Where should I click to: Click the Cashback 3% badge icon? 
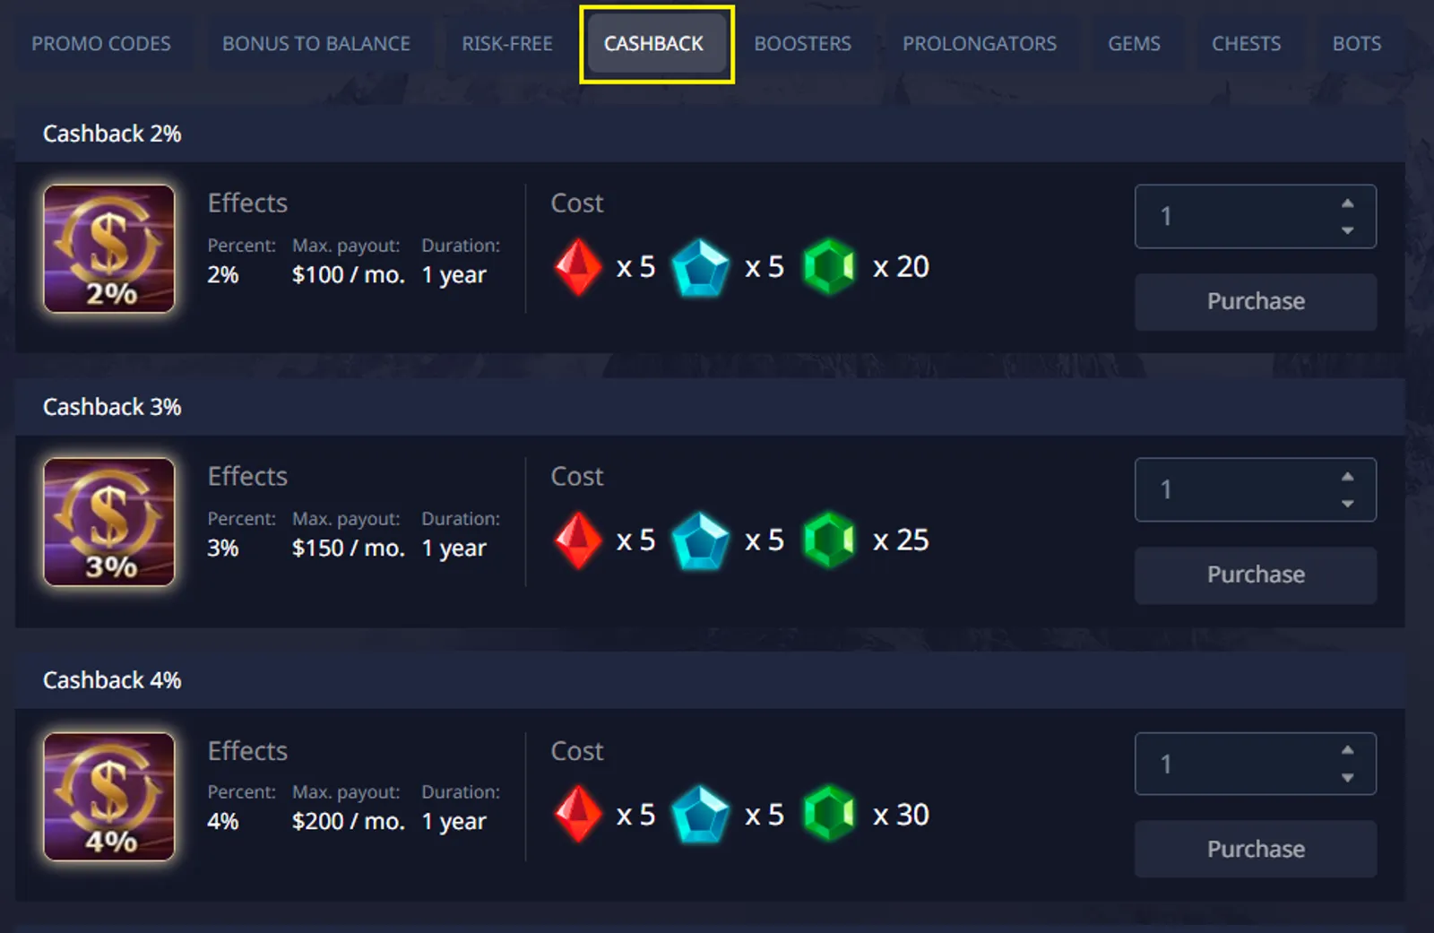[x=109, y=522]
